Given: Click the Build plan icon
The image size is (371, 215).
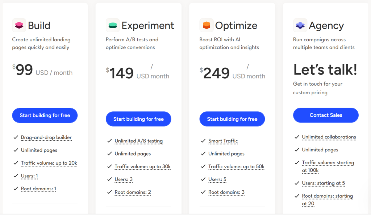Looking at the screenshot, I should (18, 25).
